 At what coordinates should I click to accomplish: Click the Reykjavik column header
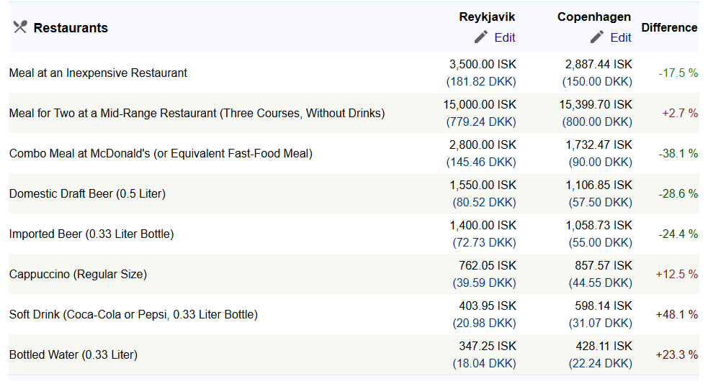pyautogui.click(x=487, y=17)
